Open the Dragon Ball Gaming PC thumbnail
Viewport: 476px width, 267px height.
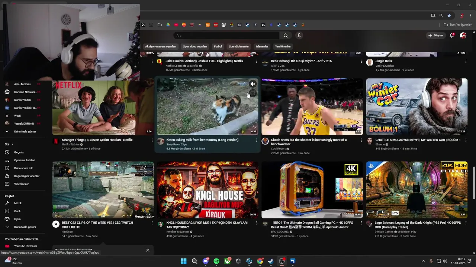[312, 190]
